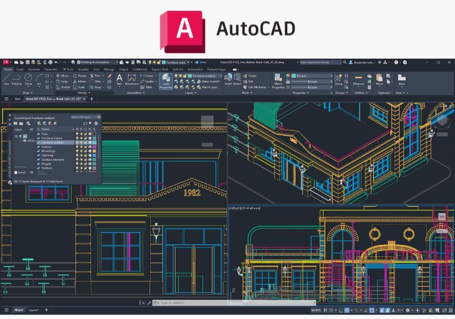455x319 pixels.
Task: Click the Linear dimension tool
Action: click(x=147, y=76)
